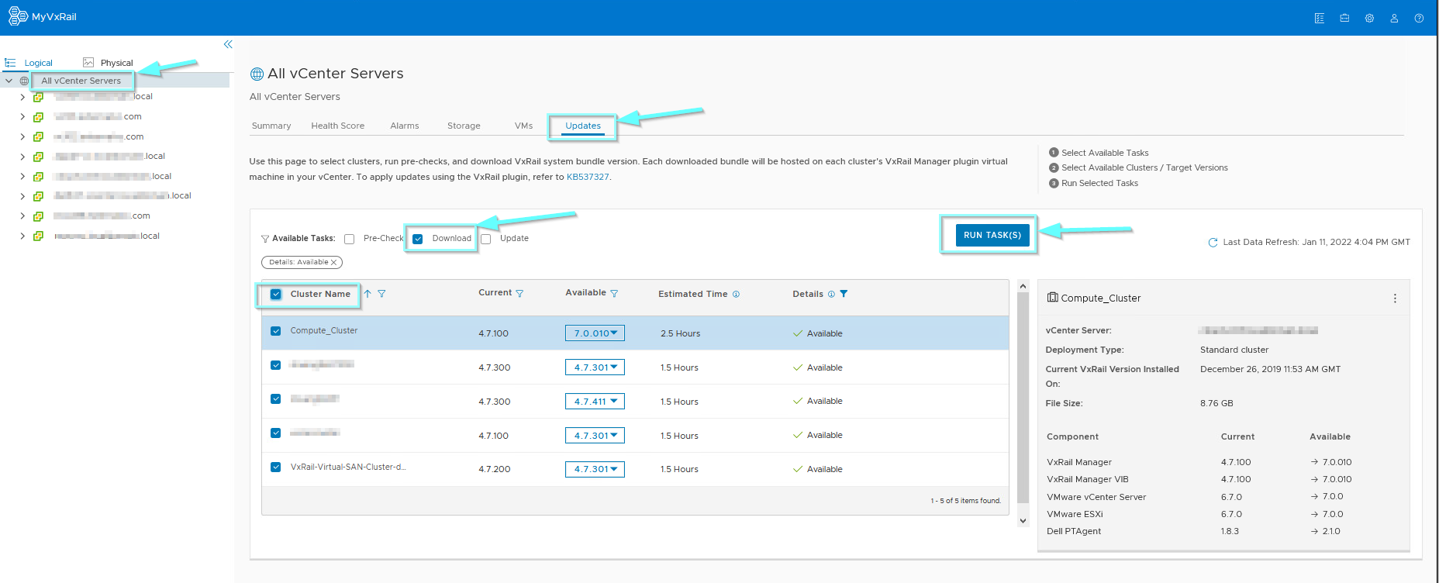Switch to the Alarms tab
The image size is (1439, 583).
(x=405, y=126)
